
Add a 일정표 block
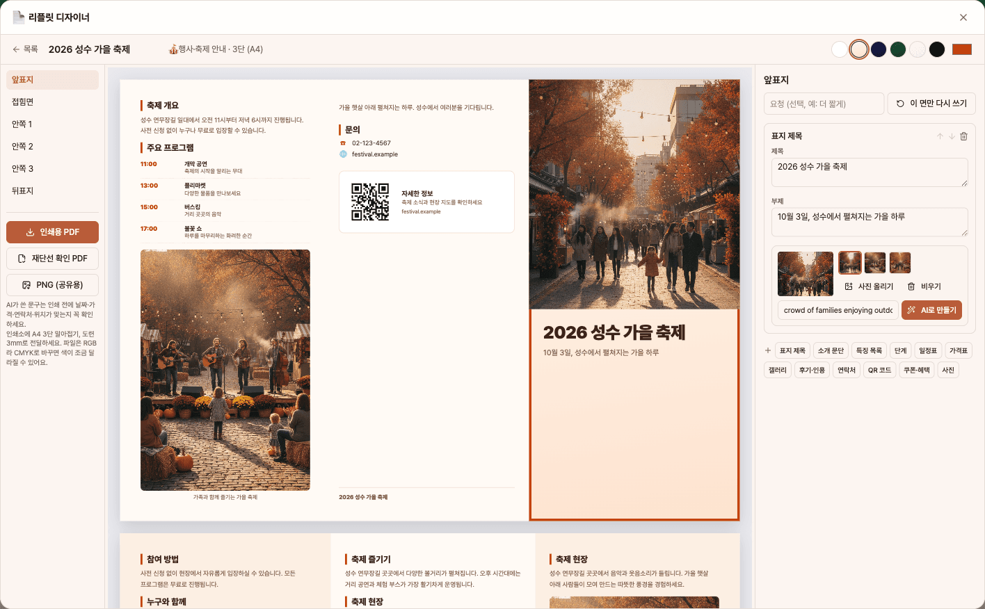coord(928,350)
